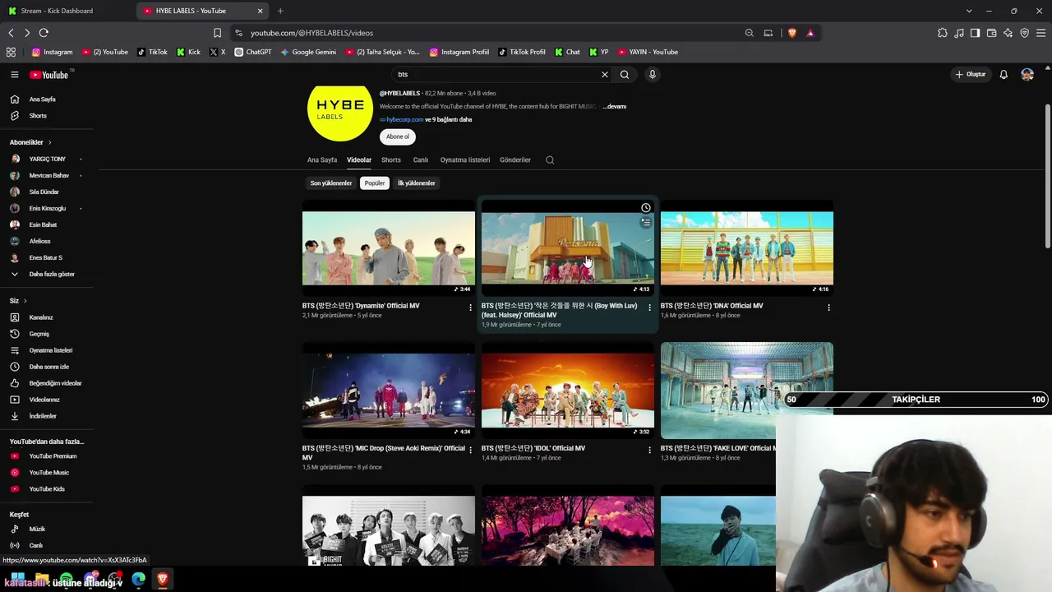Open Spotify from the taskbar
The width and height of the screenshot is (1052, 592).
67,580
